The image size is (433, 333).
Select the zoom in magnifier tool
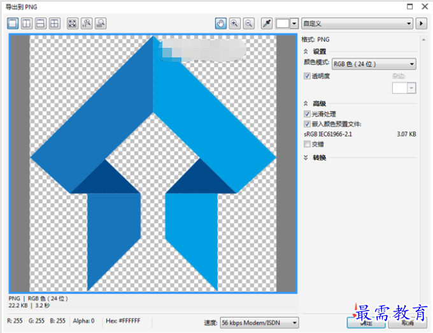235,23
